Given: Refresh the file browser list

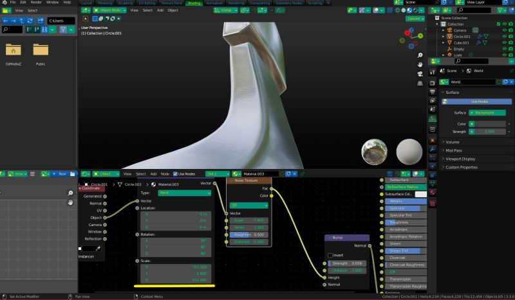Looking at the screenshot, I should pyautogui.click(x=30, y=21).
